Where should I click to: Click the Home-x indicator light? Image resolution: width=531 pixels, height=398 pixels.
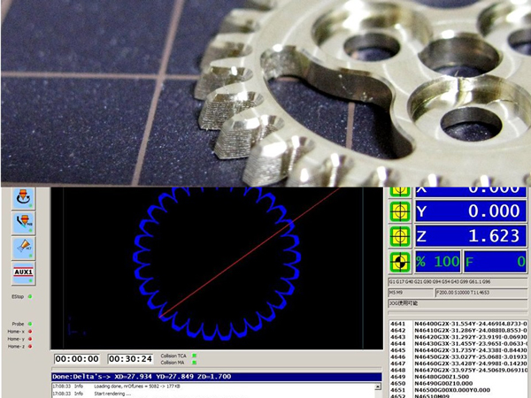click(29, 333)
